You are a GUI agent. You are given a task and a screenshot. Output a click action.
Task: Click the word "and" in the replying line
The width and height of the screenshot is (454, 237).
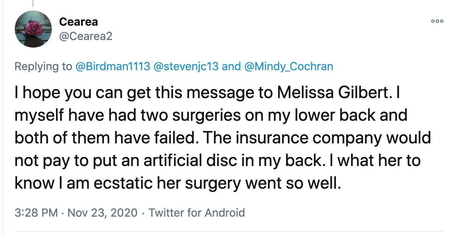pos(231,66)
